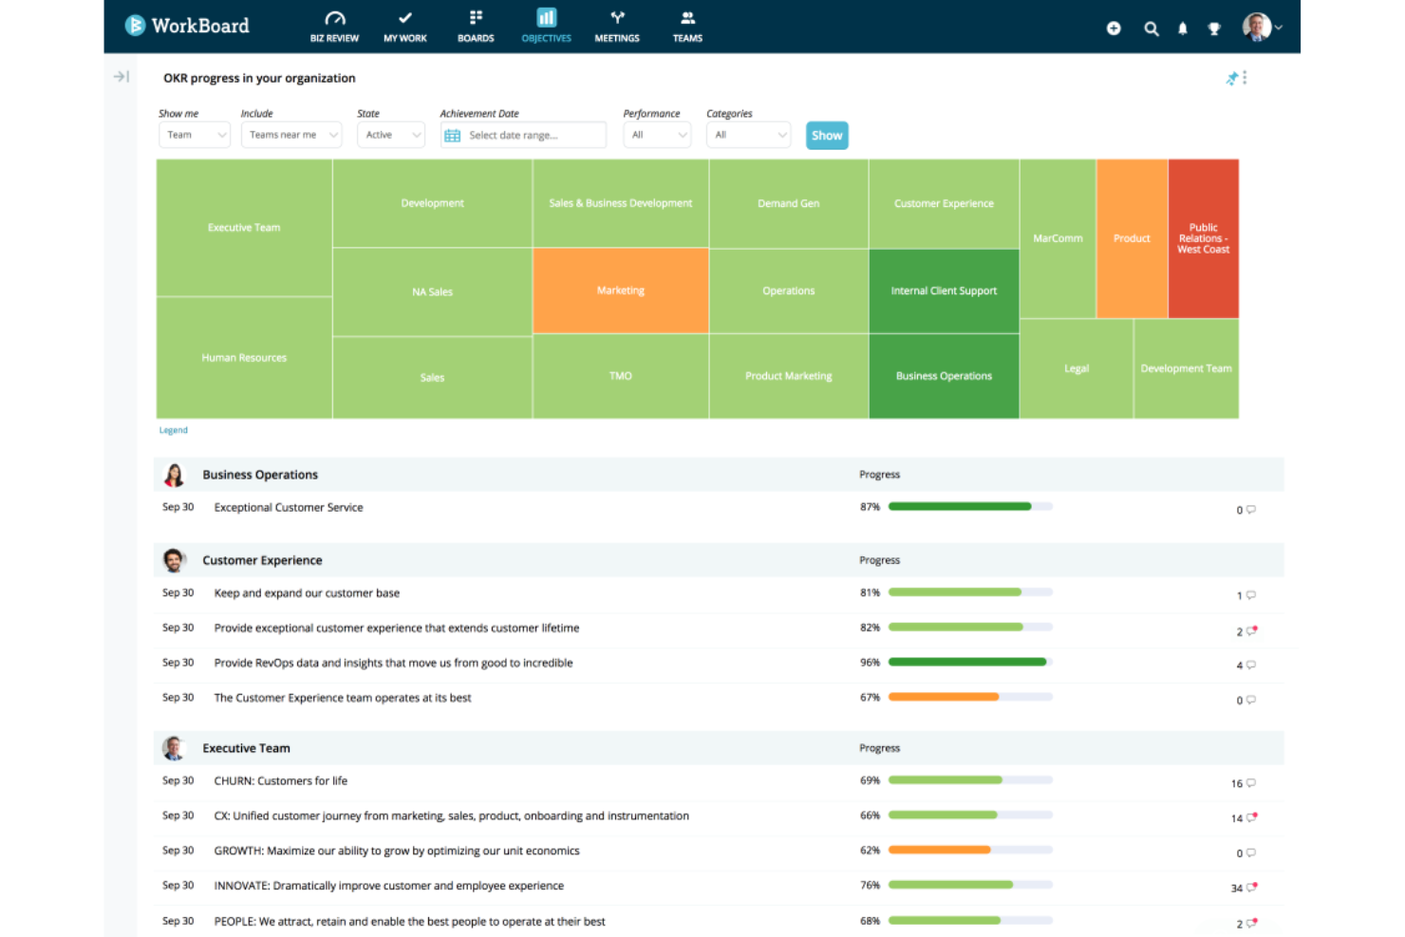Collapse the side panel with the arrow toggle
Screen dimensions: 1405x937
click(x=121, y=76)
